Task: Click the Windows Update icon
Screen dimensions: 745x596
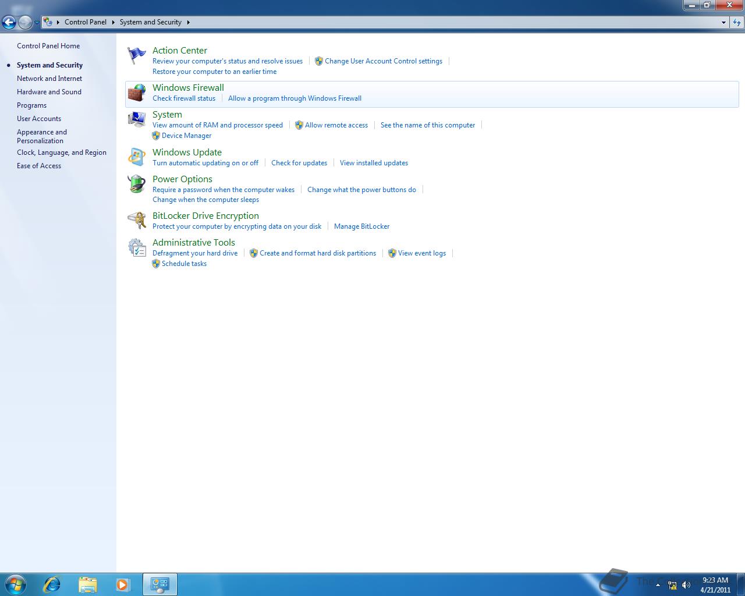Action: click(137, 157)
